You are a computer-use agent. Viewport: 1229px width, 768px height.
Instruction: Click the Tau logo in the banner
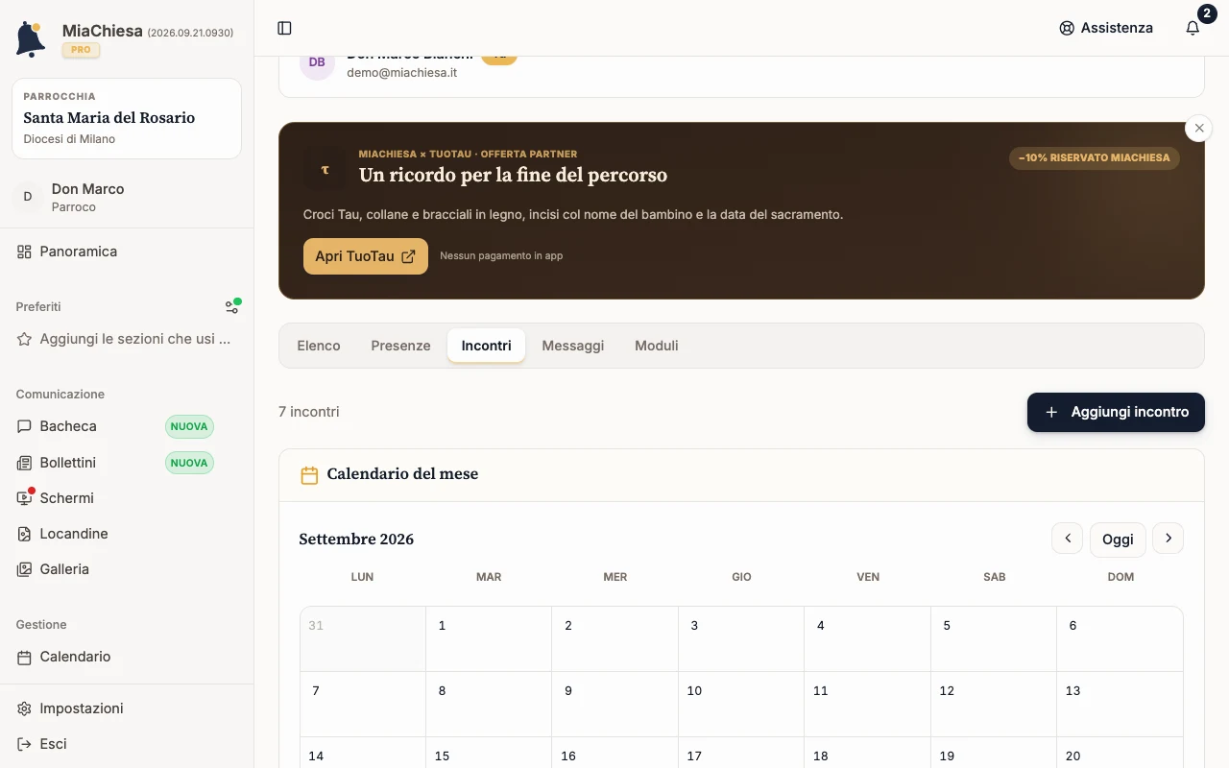[325, 169]
